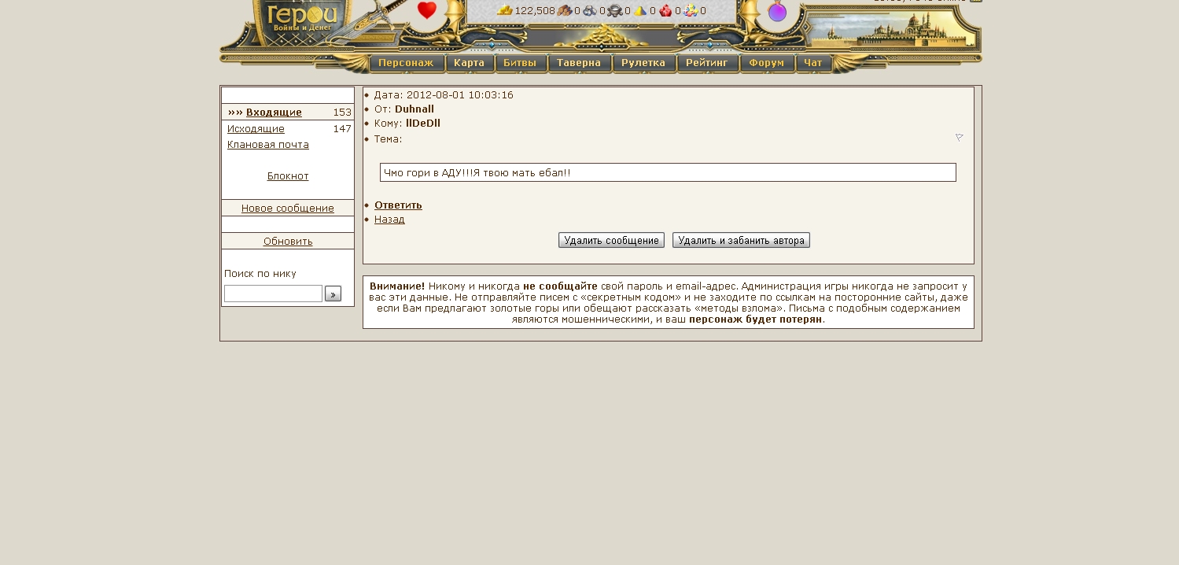Refresh mail with Обновить link
The image size is (1179, 565).
click(x=288, y=242)
